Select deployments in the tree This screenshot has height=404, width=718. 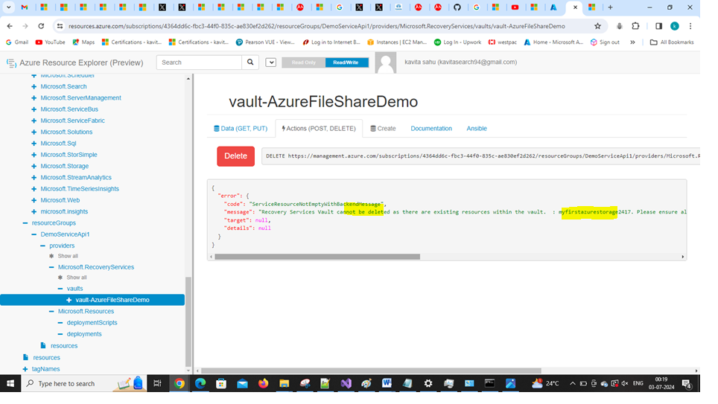[x=84, y=335]
